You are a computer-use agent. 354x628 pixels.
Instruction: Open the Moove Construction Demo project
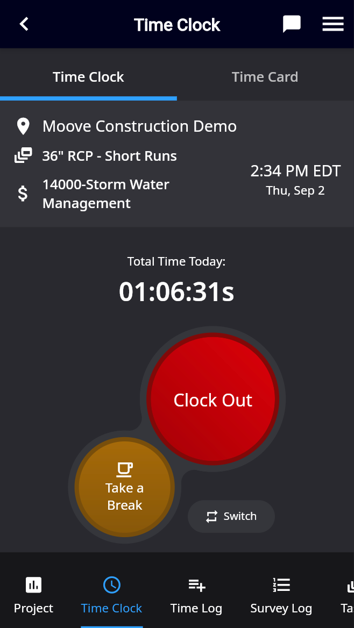click(x=139, y=126)
